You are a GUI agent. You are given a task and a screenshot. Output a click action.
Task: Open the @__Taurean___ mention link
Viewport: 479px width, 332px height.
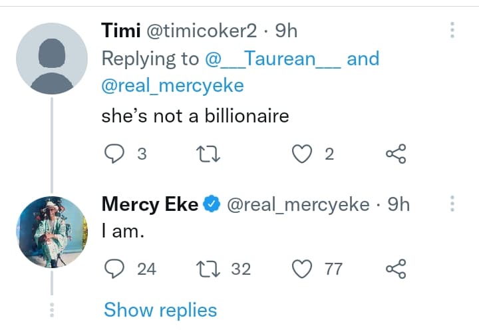tap(273, 59)
